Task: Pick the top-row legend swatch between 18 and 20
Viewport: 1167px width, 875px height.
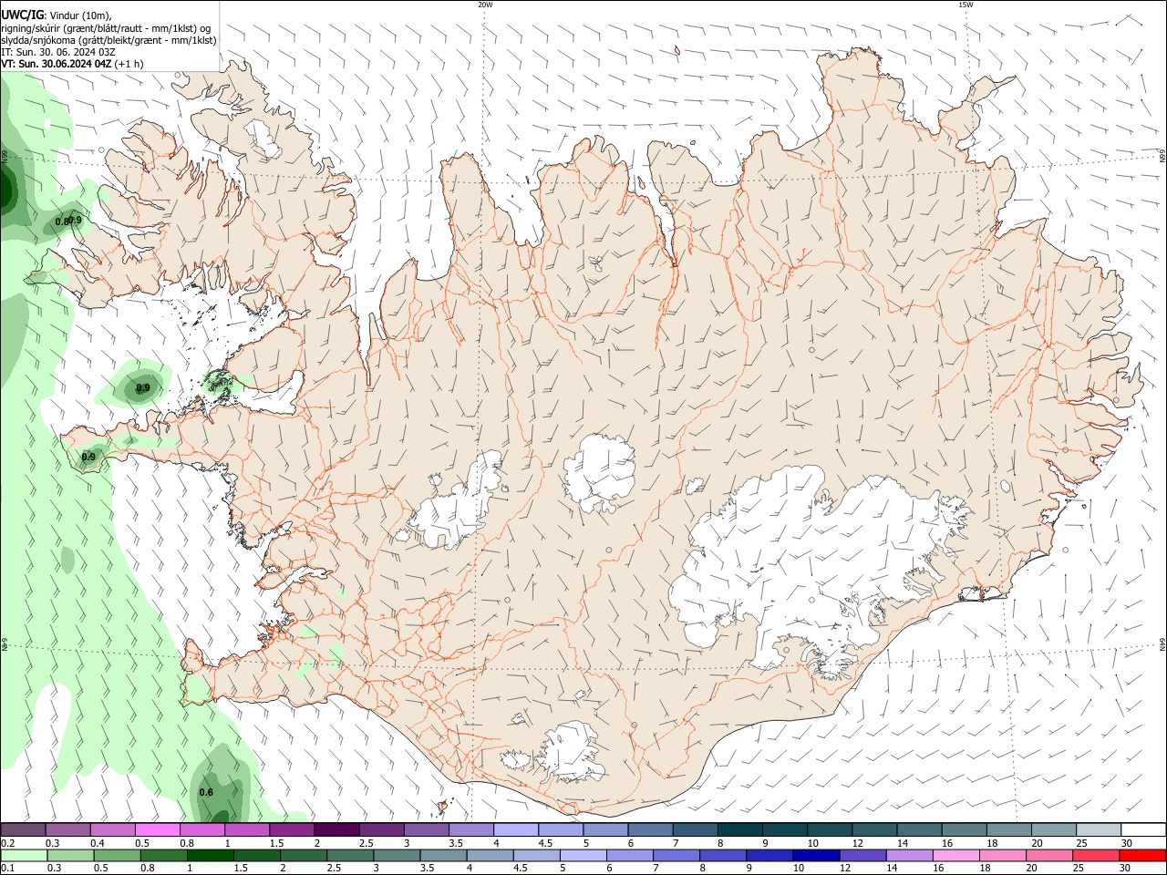Action: point(1009,829)
